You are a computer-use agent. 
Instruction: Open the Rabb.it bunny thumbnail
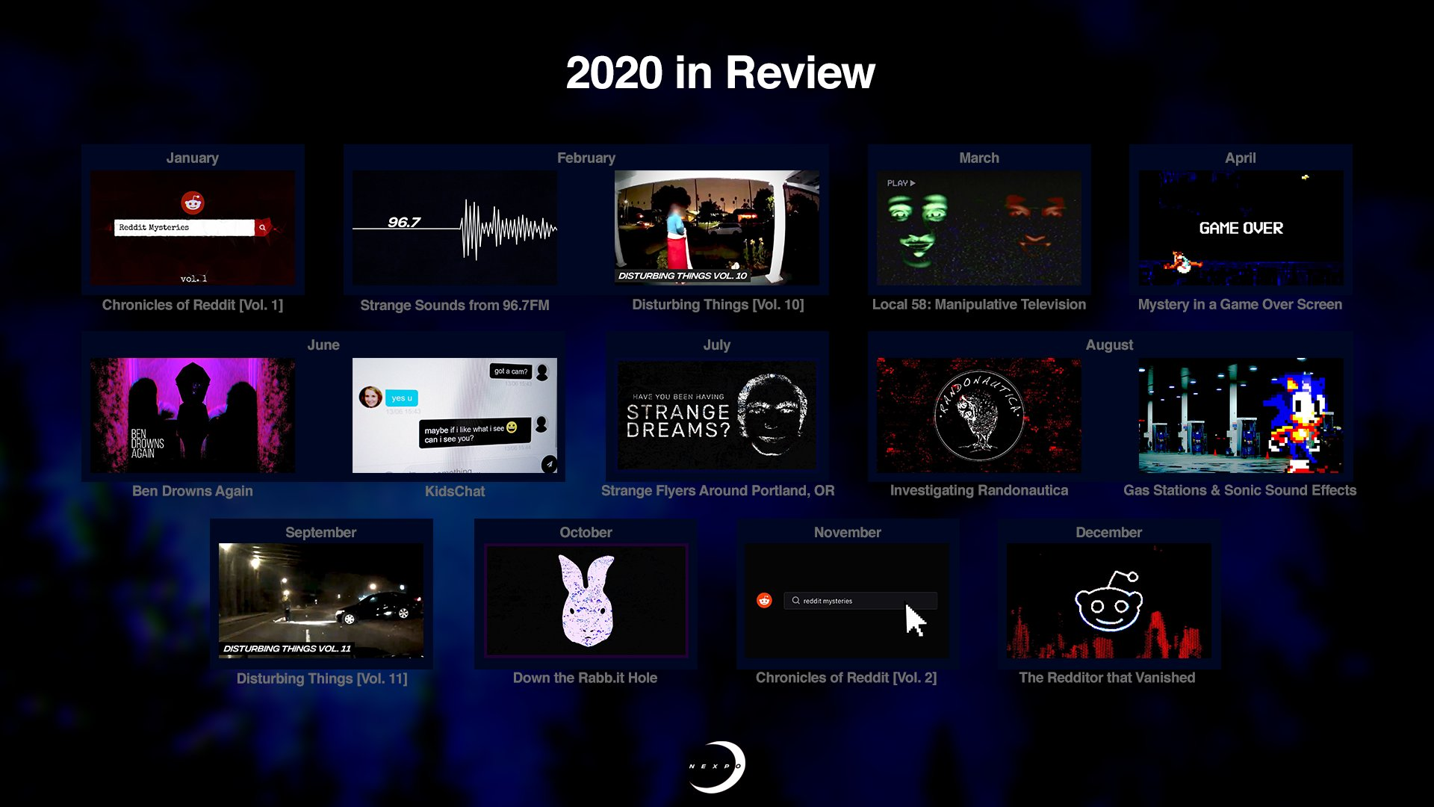[586, 601]
